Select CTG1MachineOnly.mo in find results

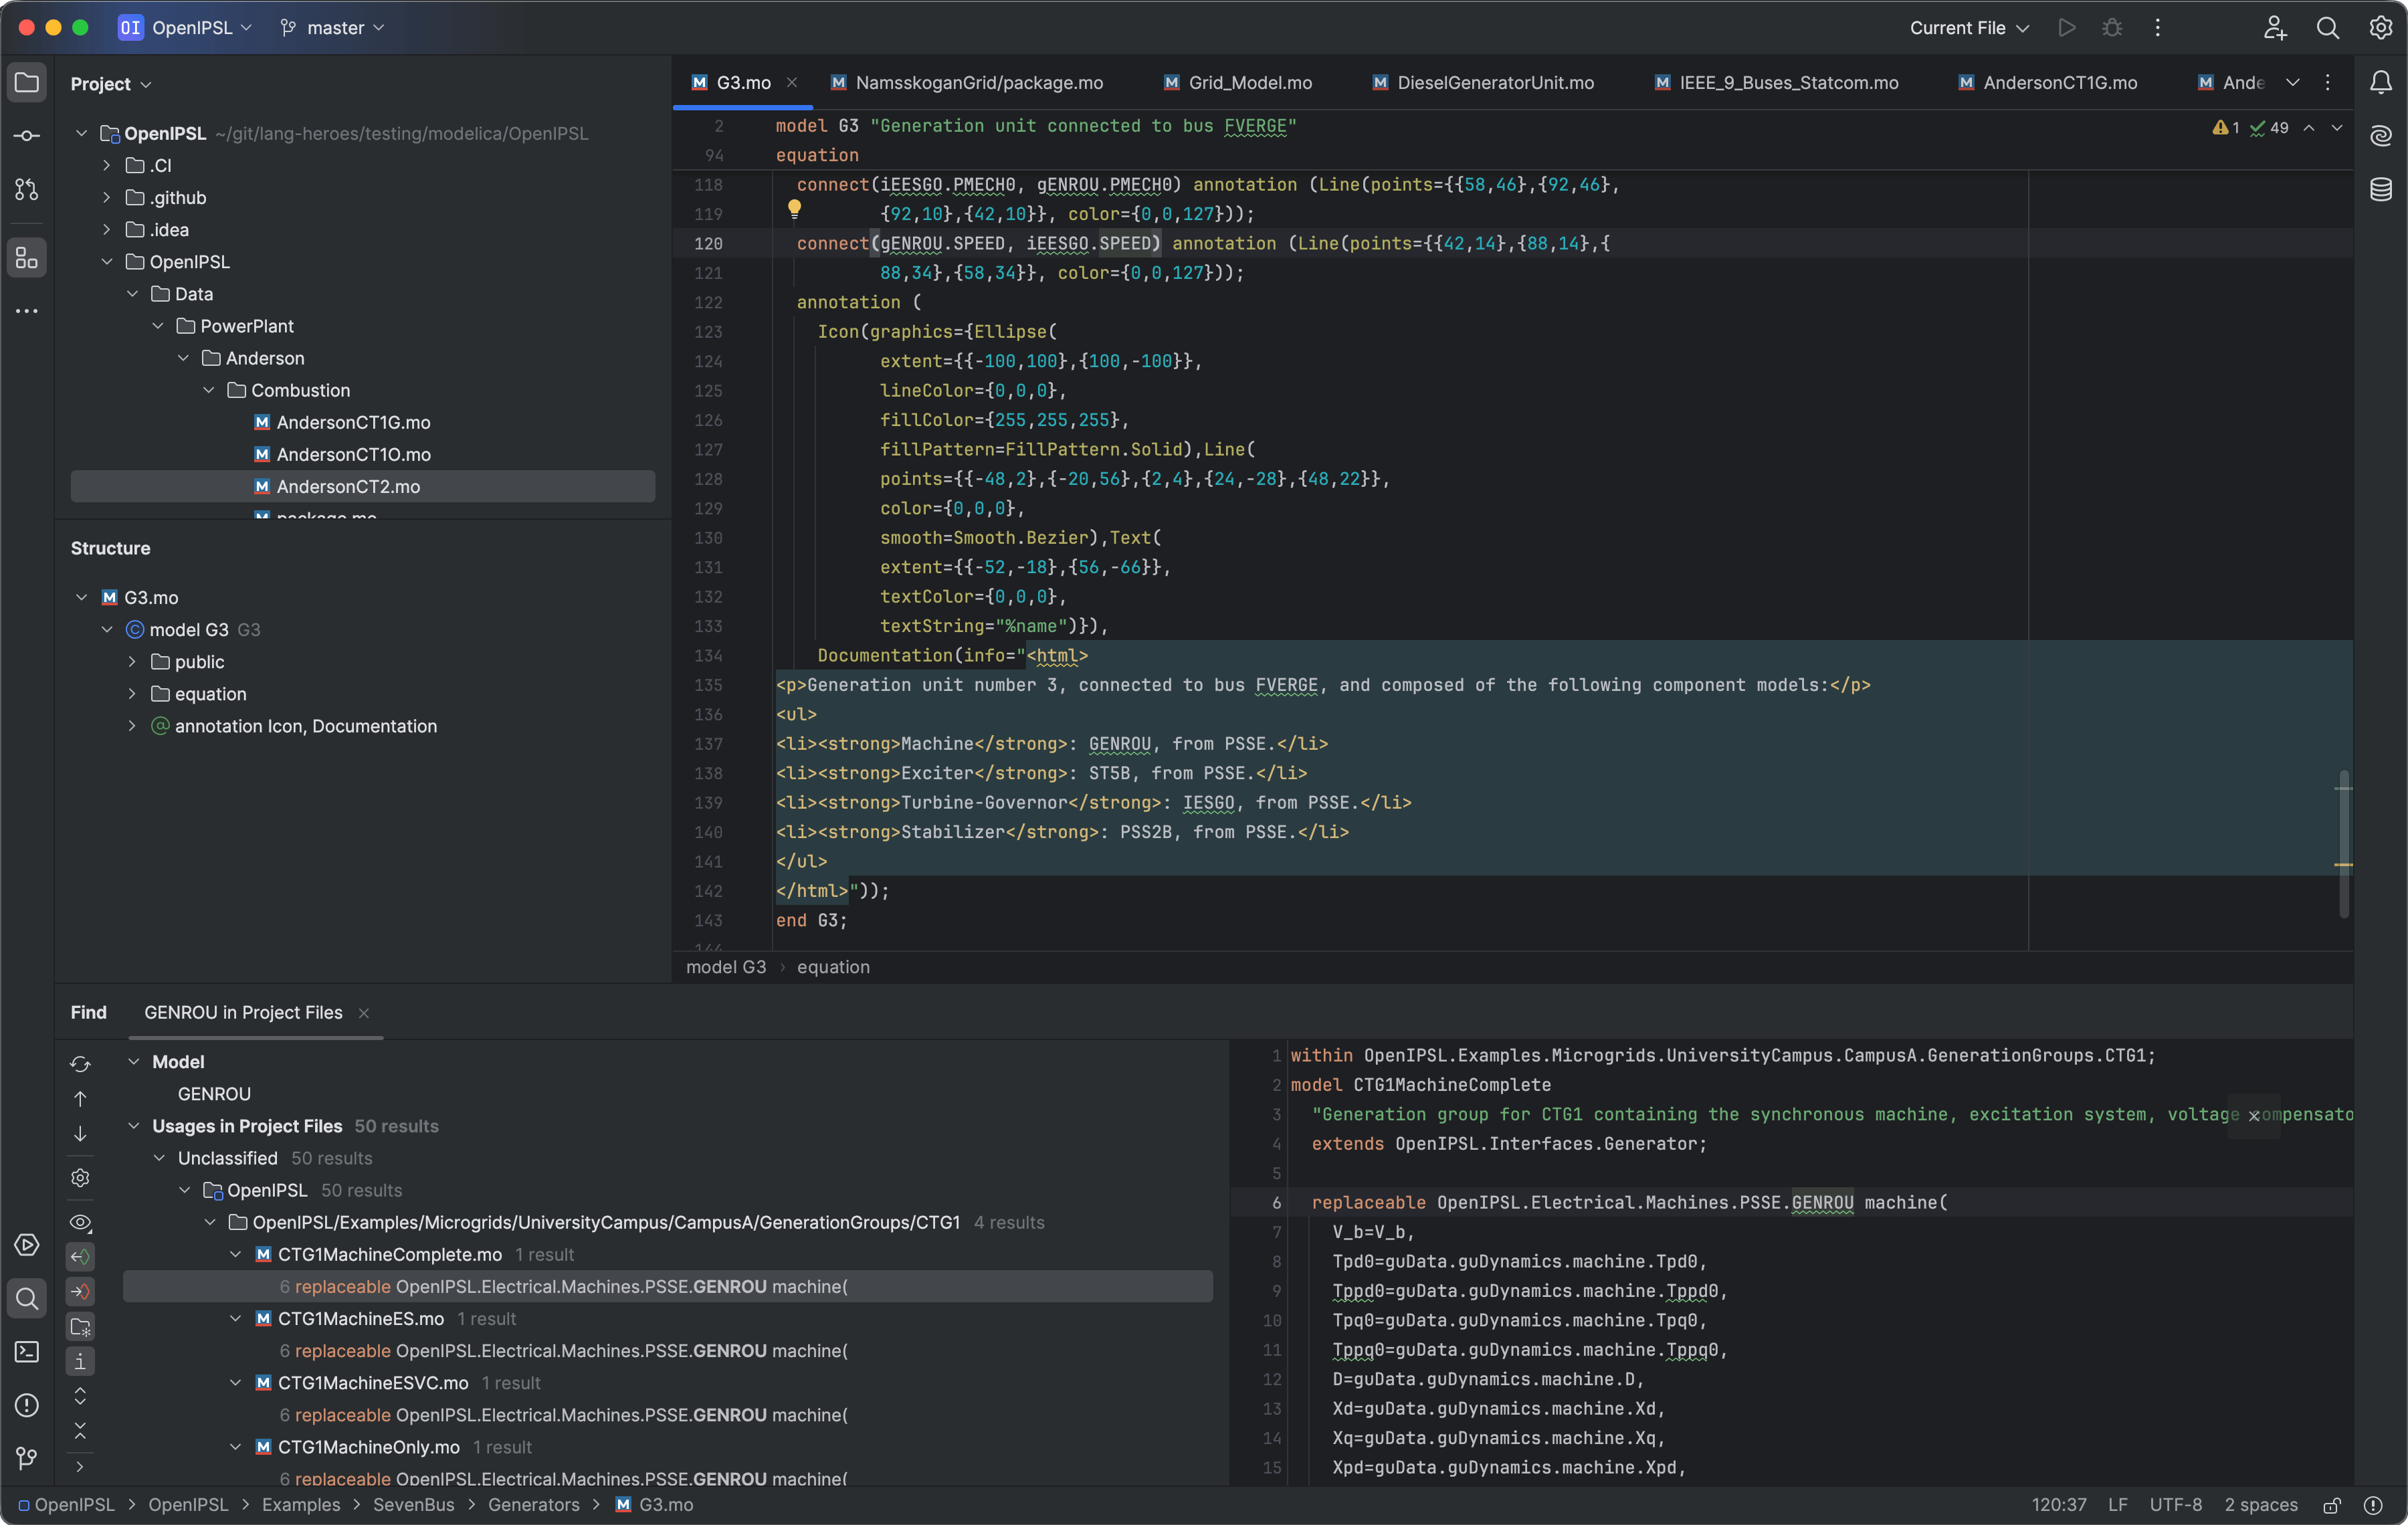tap(368, 1447)
